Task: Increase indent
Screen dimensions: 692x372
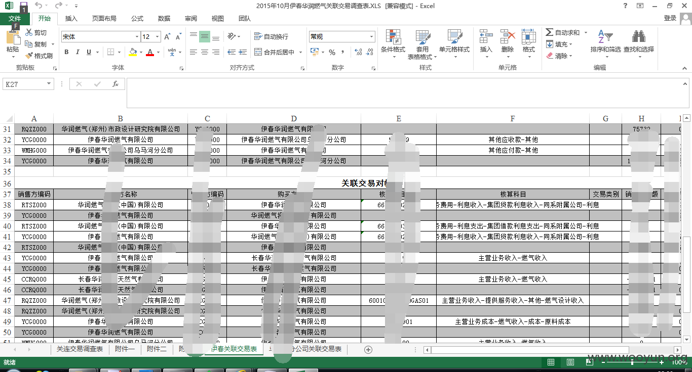Action: point(243,52)
